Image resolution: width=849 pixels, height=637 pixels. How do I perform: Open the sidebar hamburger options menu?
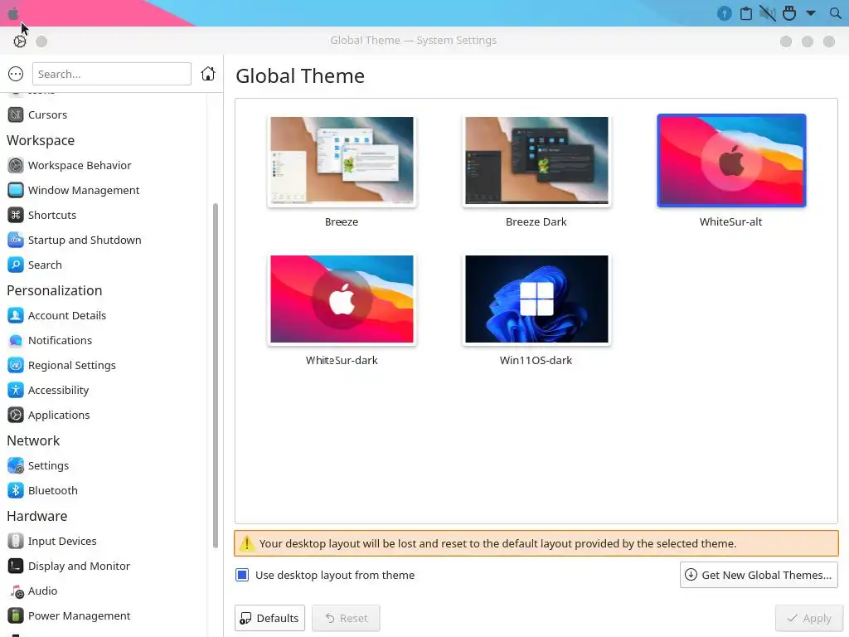point(16,74)
